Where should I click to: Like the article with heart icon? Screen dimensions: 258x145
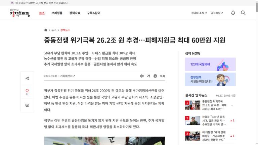(x=27, y=91)
